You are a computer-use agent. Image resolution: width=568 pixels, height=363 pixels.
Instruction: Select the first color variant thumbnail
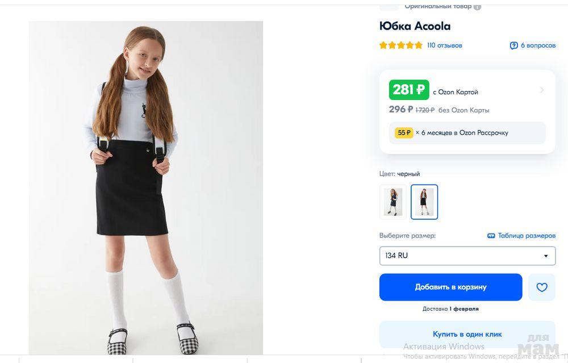392,202
